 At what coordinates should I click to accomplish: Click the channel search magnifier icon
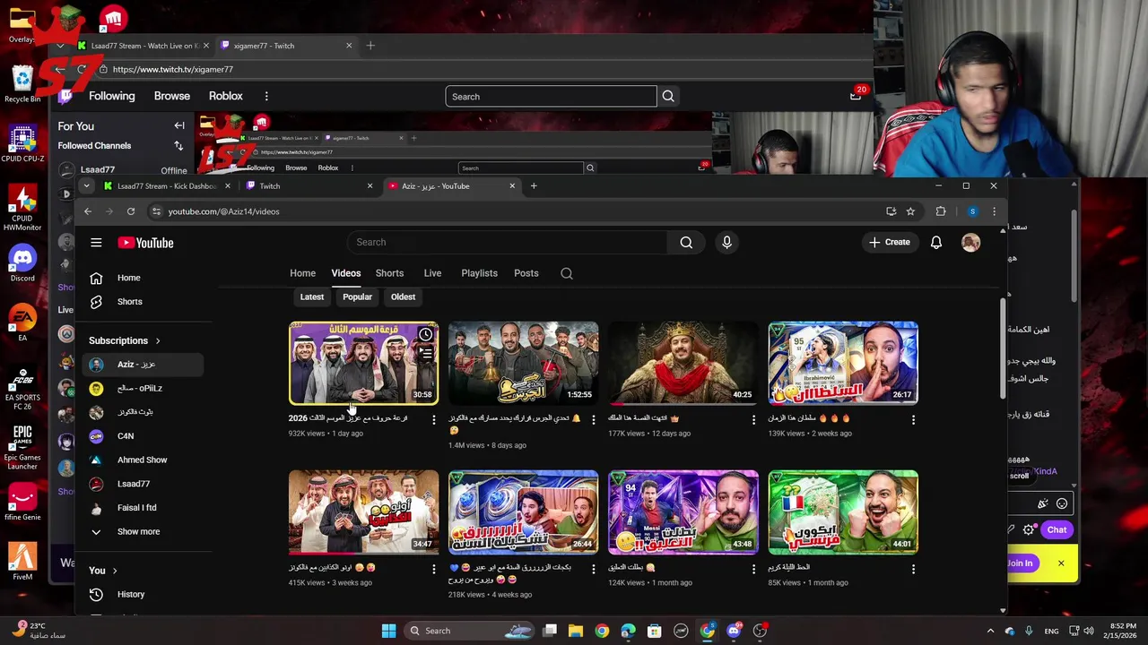tap(567, 273)
